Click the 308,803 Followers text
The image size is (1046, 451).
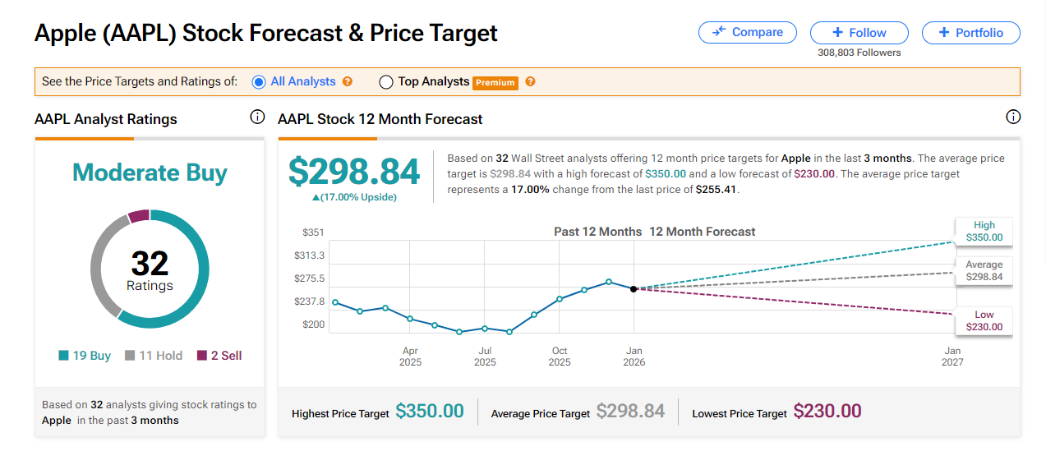click(x=859, y=53)
